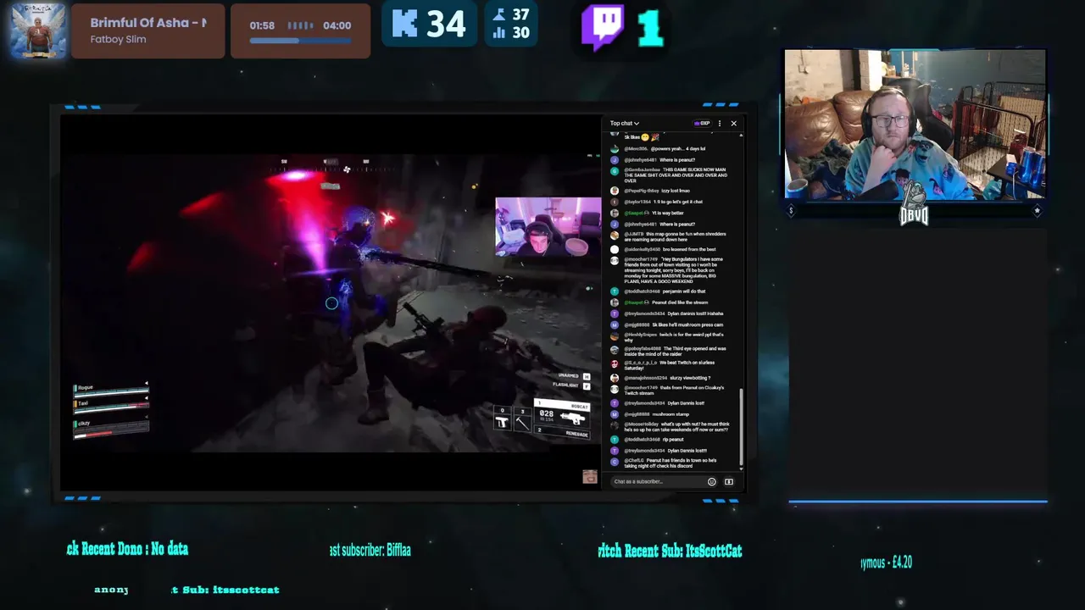Click the FLASHLIGHT label in the HUD
Image resolution: width=1085 pixels, height=610 pixels.
[565, 385]
